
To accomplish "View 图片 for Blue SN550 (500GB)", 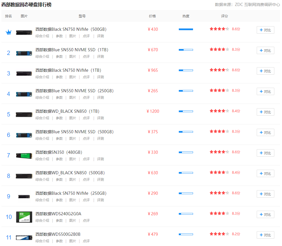I will [73, 139].
